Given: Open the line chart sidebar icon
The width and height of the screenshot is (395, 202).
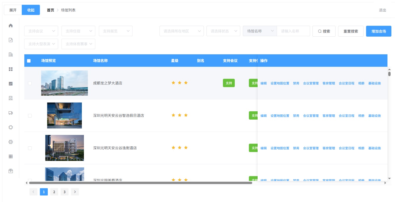Looking at the screenshot, I should coord(11,84).
